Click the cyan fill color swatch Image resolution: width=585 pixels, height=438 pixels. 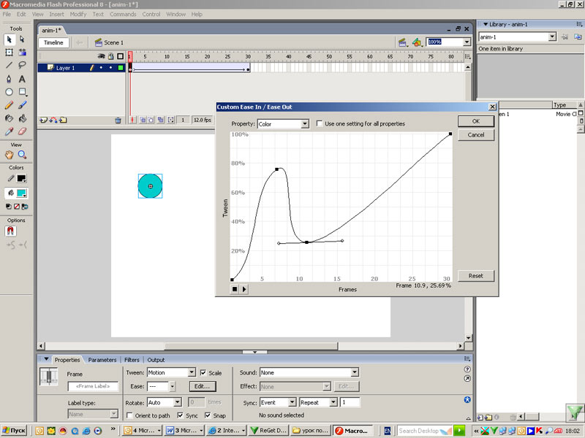point(22,193)
